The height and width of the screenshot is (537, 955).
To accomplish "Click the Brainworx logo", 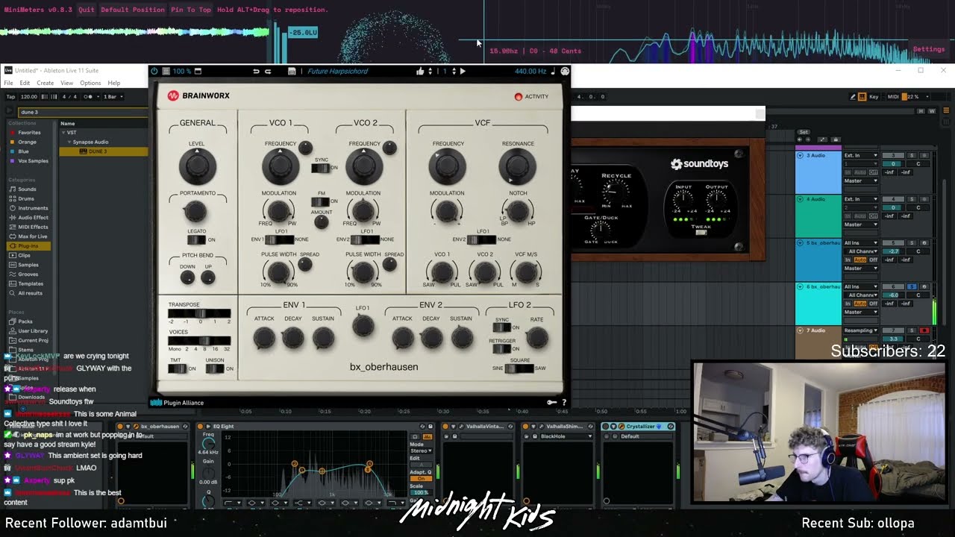I will point(198,95).
